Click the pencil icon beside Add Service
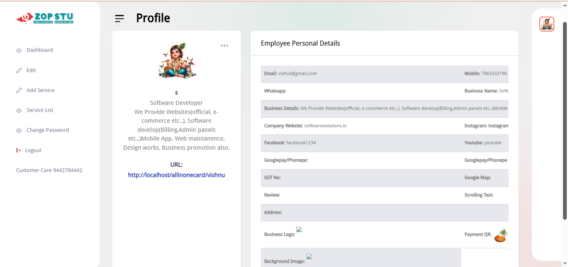Image resolution: width=568 pixels, height=267 pixels. tap(19, 90)
